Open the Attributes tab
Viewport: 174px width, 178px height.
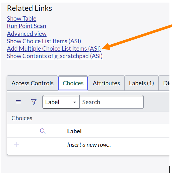[106, 83]
